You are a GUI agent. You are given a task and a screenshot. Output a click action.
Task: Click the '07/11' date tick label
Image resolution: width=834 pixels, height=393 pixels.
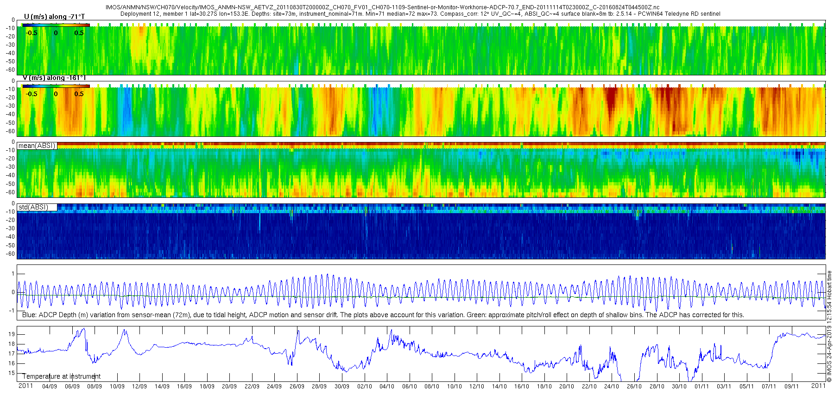pos(769,386)
